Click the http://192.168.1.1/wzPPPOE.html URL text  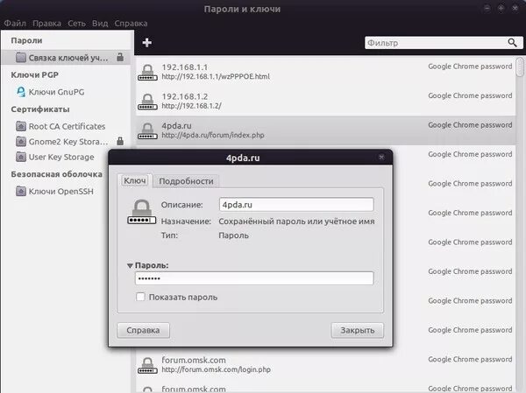[216, 77]
